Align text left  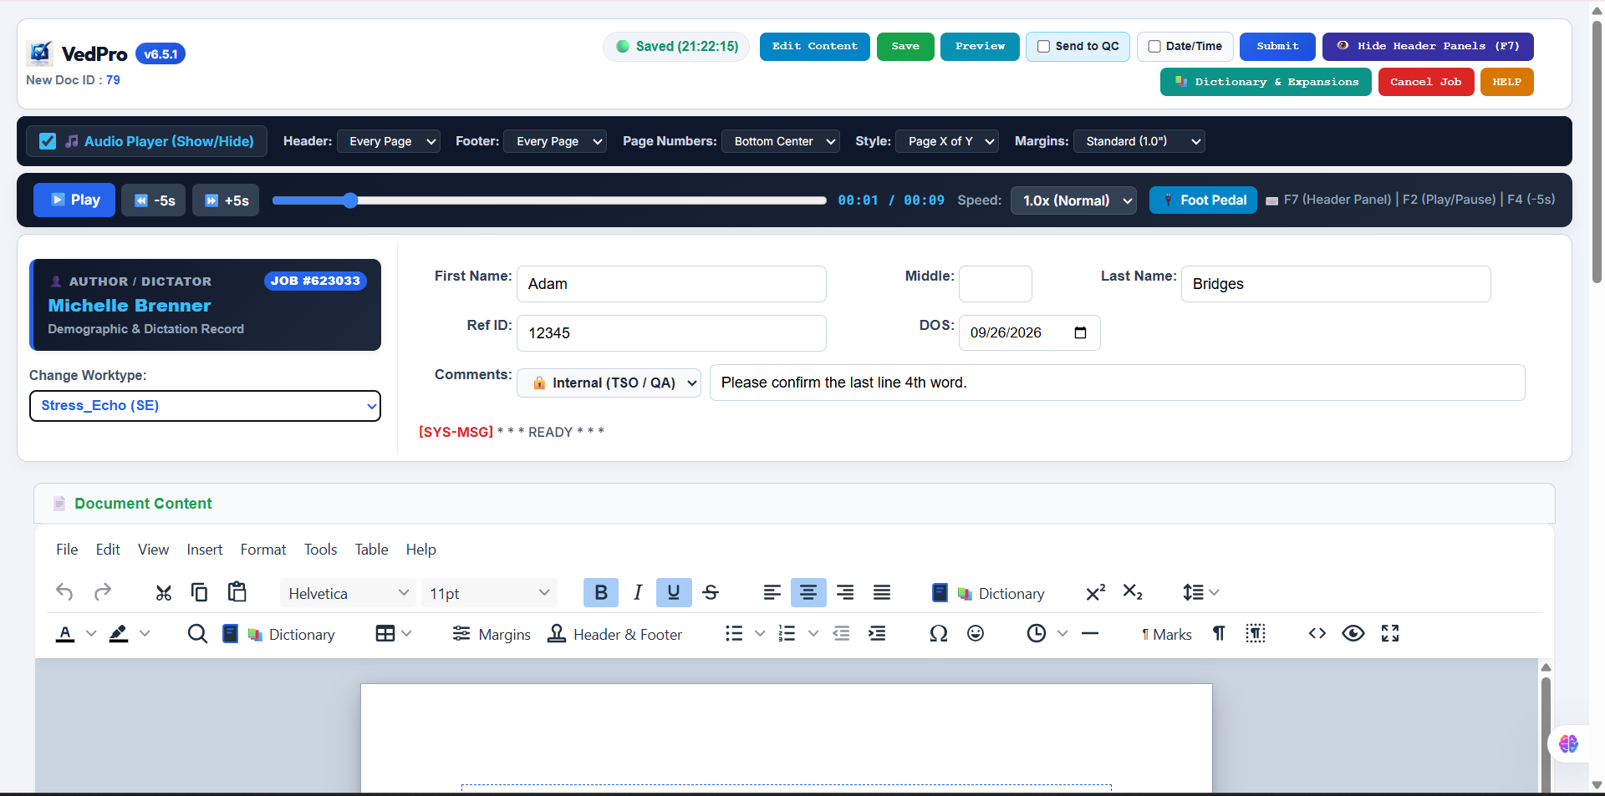tap(772, 592)
